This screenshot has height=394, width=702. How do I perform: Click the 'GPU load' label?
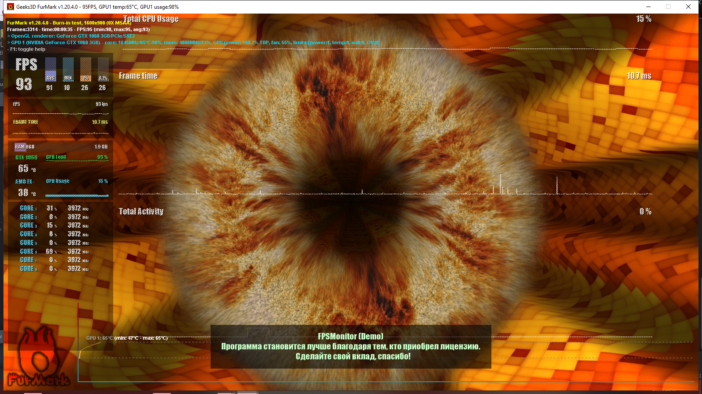[56, 157]
